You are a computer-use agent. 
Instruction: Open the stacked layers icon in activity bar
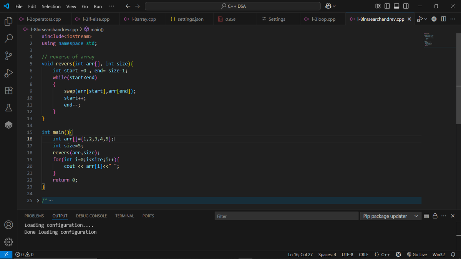9,125
